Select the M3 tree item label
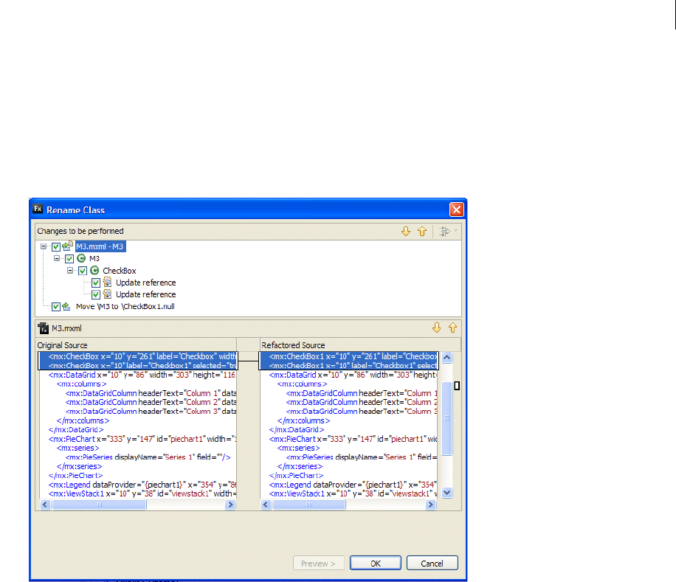676x582 pixels. 94,258
